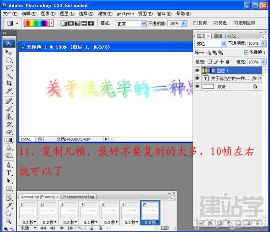This screenshot has width=270, height=232.
Task: Select the Blur tool
Action: click(x=9, y=148)
